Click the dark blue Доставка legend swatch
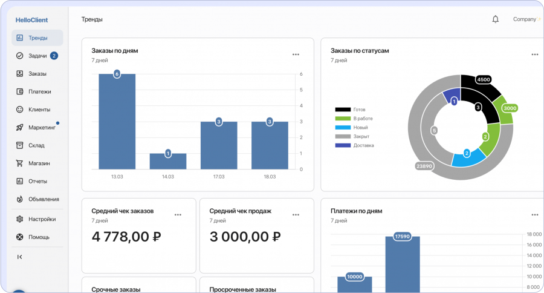Viewport: 544px width, 293px height. [343, 145]
